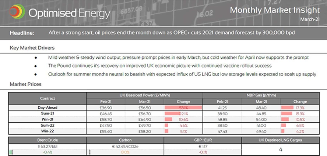Click the Brent Crude header cell
Screen dimensions: 327x156
coord(47,140)
